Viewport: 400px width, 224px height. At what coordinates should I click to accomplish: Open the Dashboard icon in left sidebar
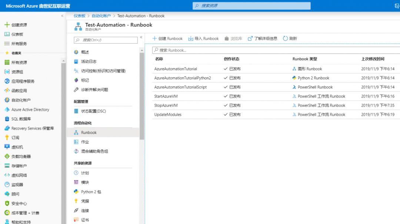[x=7, y=34]
